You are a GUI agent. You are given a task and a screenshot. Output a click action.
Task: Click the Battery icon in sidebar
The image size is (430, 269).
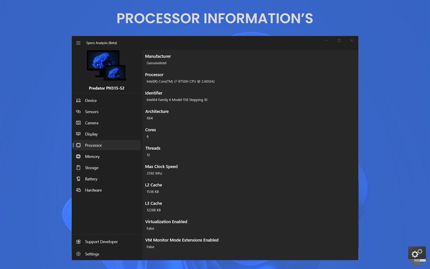[79, 179]
